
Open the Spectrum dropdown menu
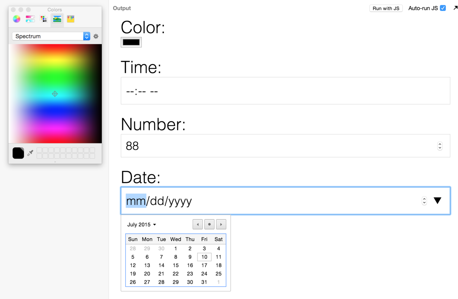tap(51, 36)
